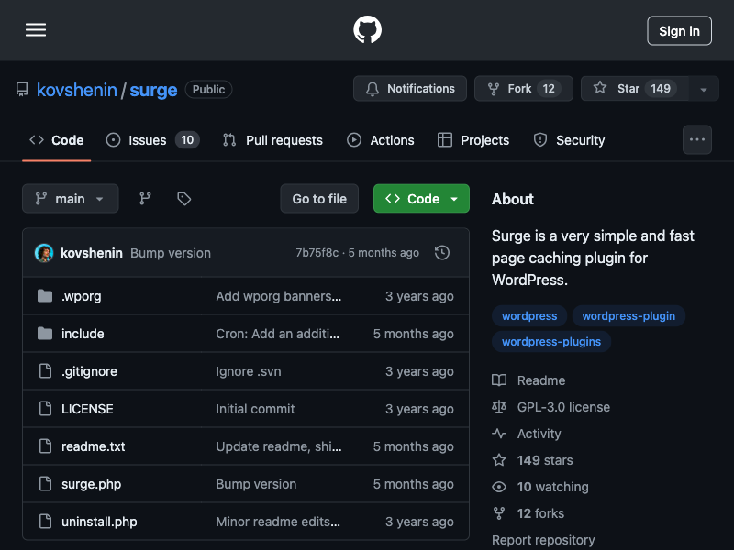Click the uninstall.php file icon
Screen dimensions: 734x550
45,521
